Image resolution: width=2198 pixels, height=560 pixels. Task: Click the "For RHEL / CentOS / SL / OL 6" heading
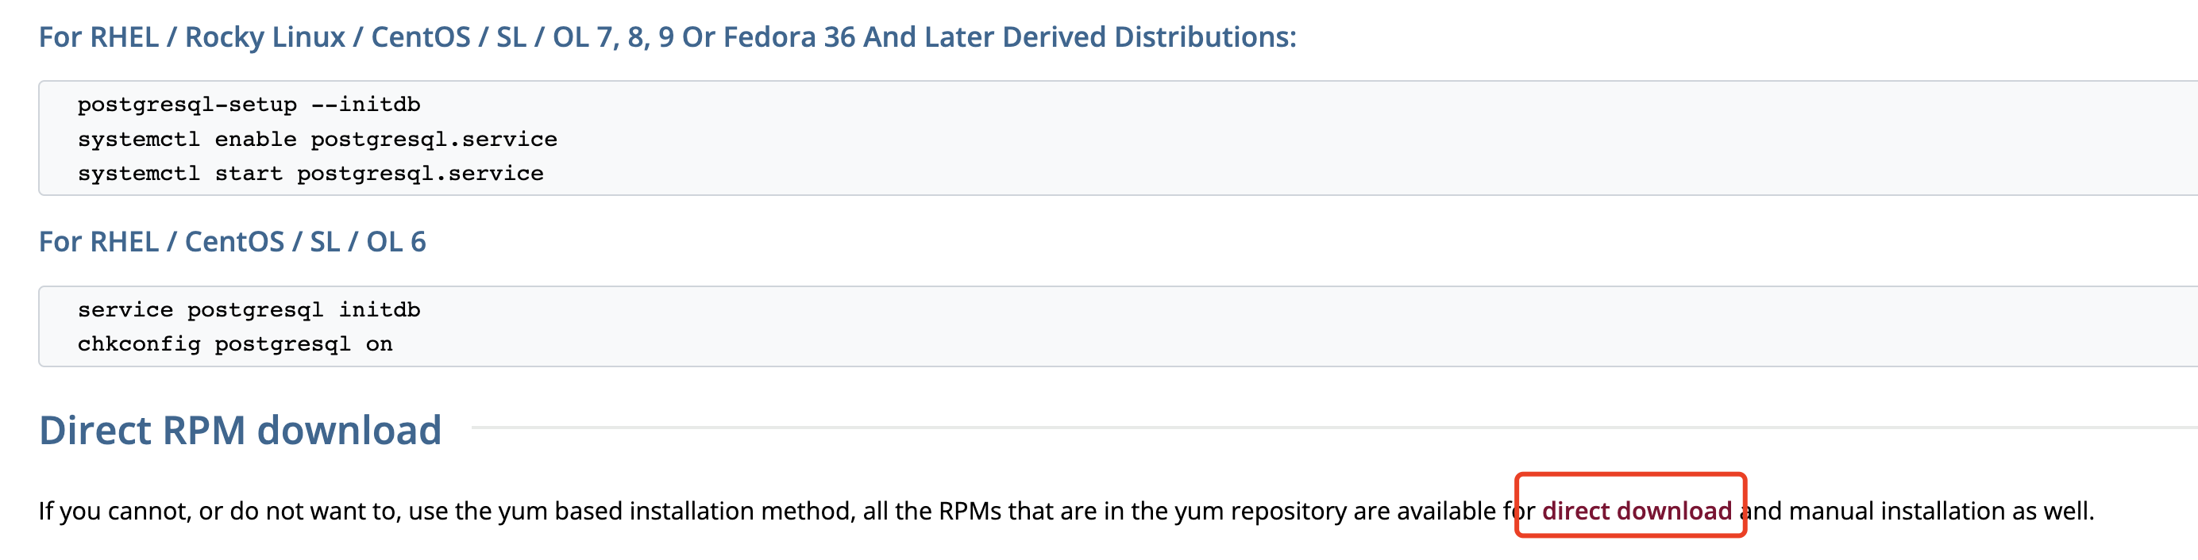(x=232, y=242)
